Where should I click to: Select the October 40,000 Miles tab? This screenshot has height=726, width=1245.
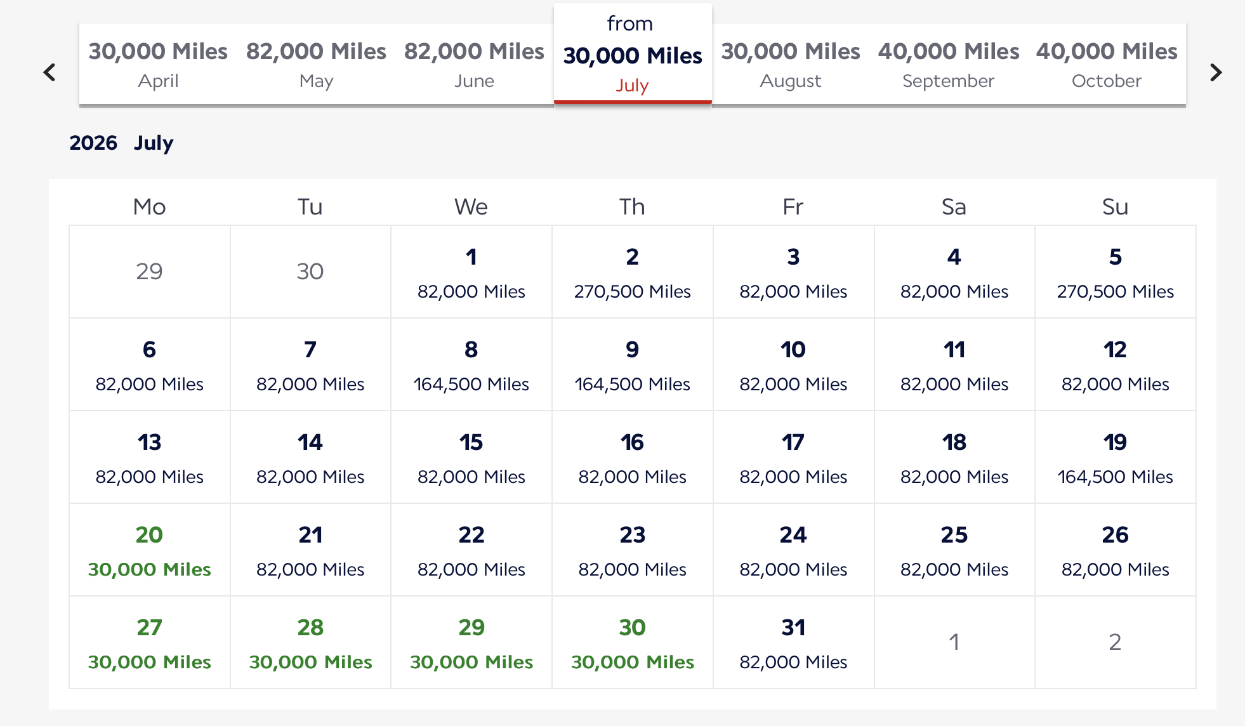coord(1107,64)
